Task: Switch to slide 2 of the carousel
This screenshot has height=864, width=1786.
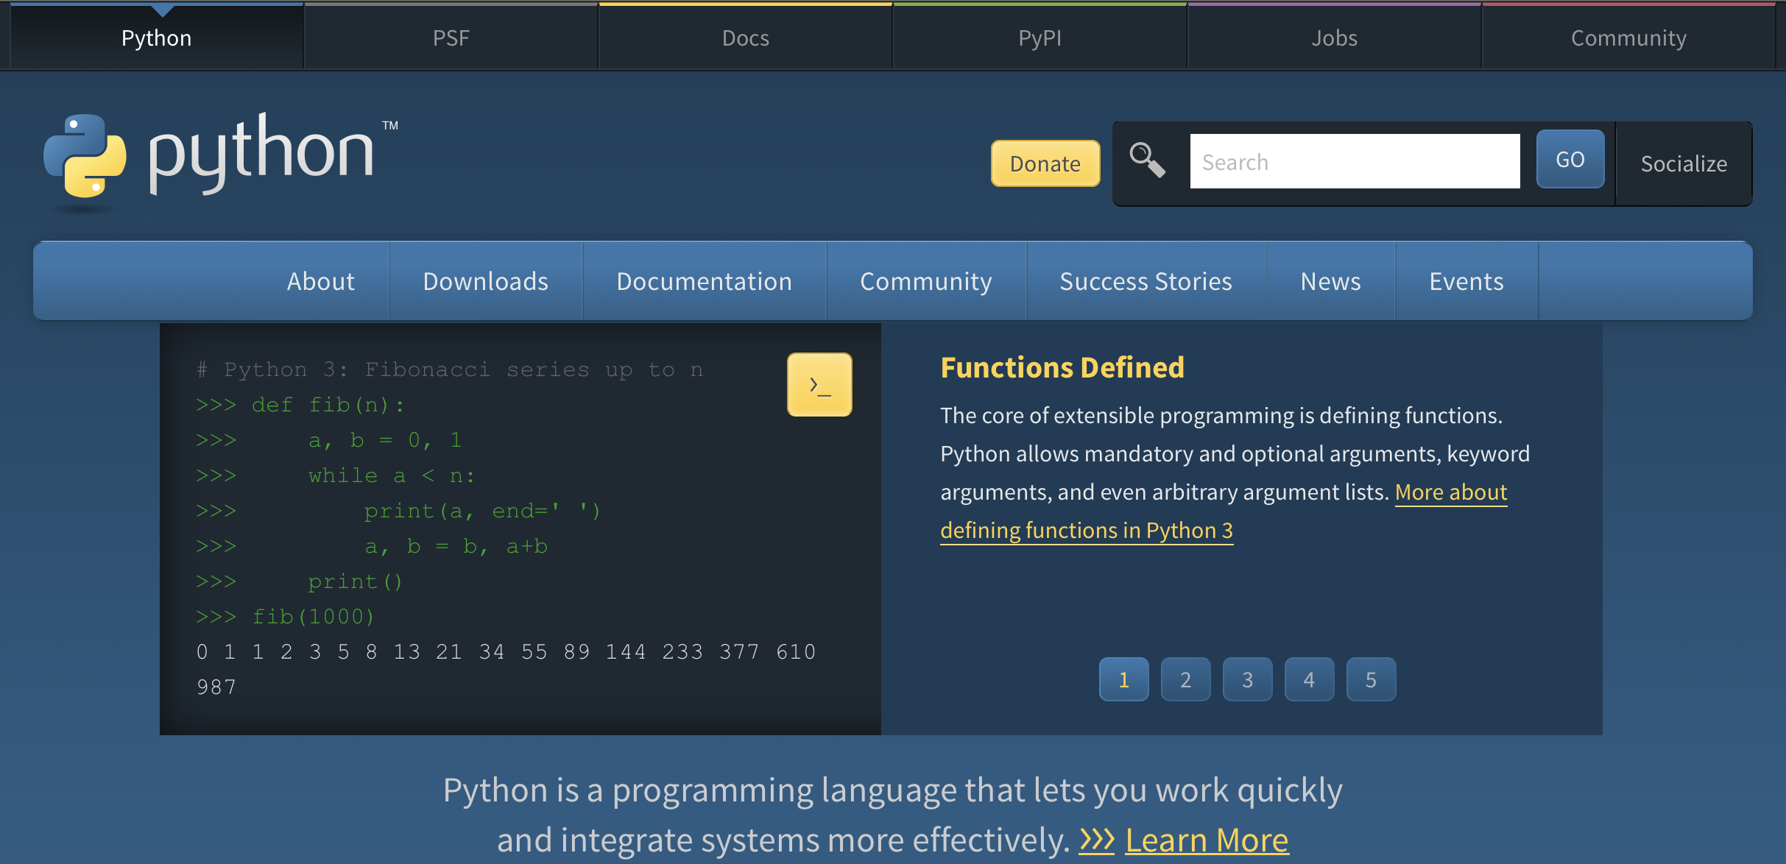Action: tap(1186, 679)
